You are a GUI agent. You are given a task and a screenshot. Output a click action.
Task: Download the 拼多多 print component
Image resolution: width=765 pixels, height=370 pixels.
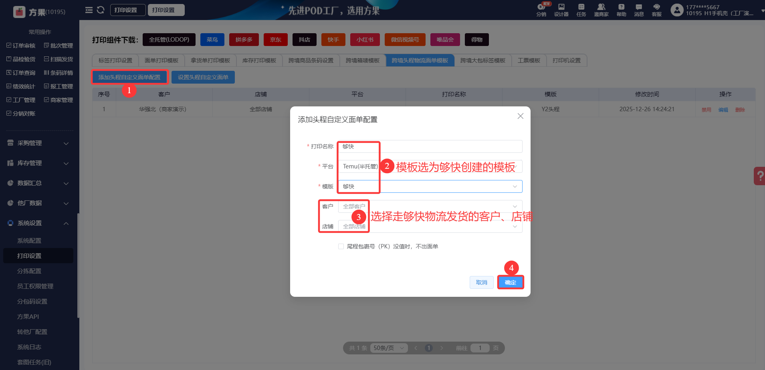[x=244, y=40]
